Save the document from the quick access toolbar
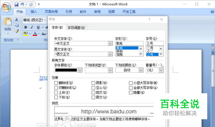The width and height of the screenshot is (215, 127). coord(16,5)
